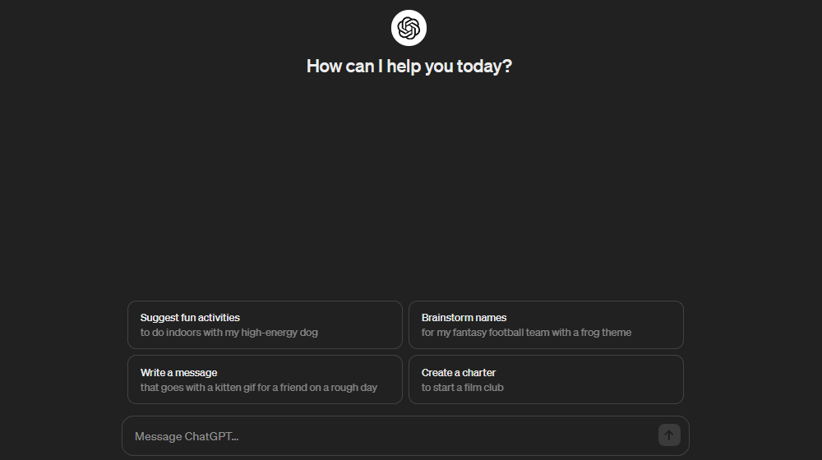The image size is (822, 460).
Task: Click the send message arrow button
Action: 669,435
